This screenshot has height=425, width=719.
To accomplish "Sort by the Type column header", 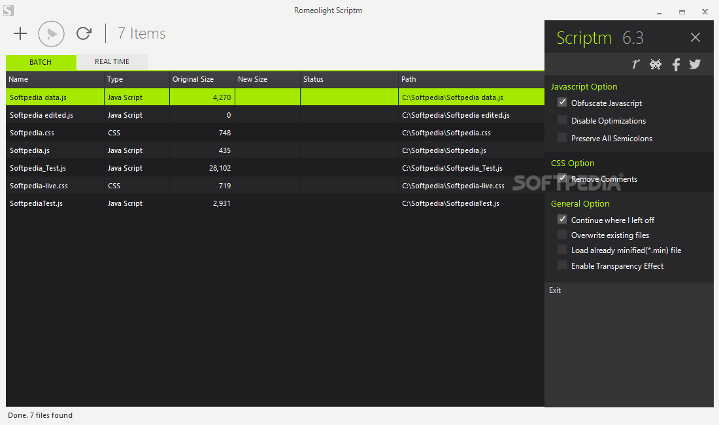I will [x=137, y=79].
